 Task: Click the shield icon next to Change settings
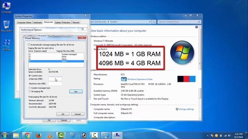click(177, 109)
